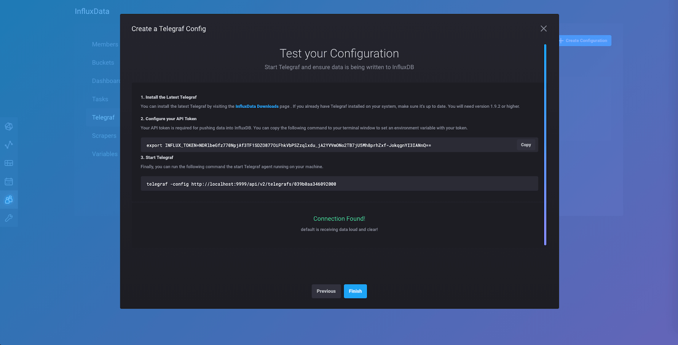Open the Variables tab
678x345 pixels.
click(105, 154)
